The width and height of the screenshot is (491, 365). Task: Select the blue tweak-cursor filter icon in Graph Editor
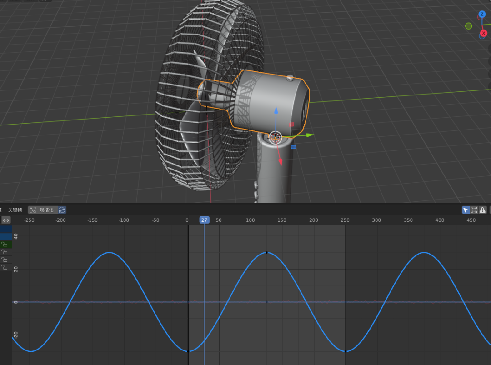tap(466, 210)
